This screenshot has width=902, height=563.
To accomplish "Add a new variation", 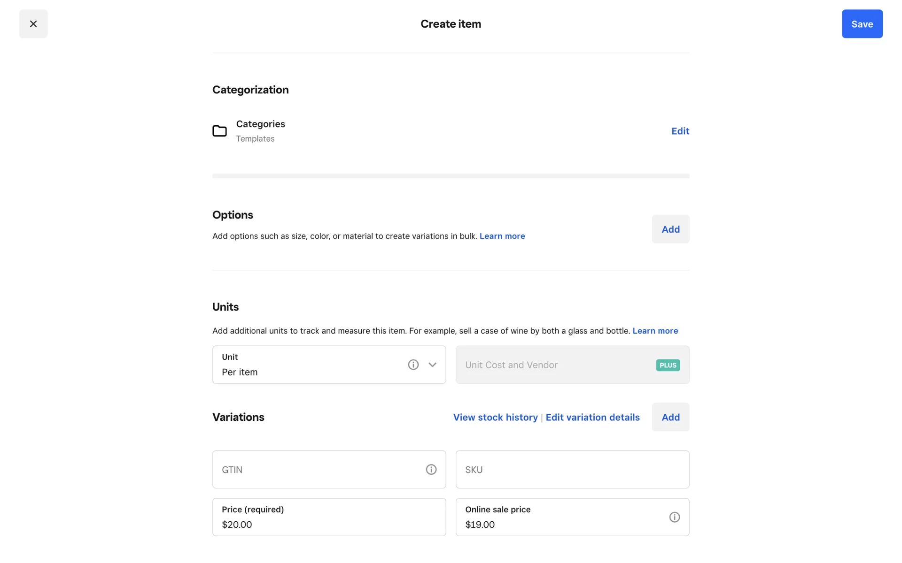I will point(670,417).
